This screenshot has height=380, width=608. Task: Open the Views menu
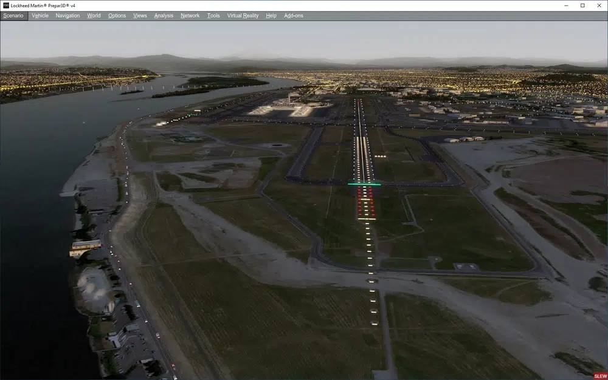pos(140,16)
